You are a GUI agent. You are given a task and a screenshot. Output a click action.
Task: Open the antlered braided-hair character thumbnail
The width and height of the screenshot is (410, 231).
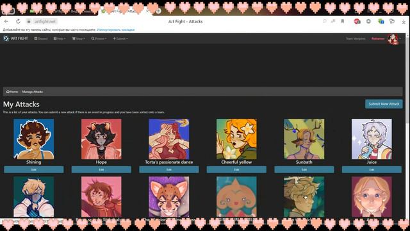click(x=304, y=197)
